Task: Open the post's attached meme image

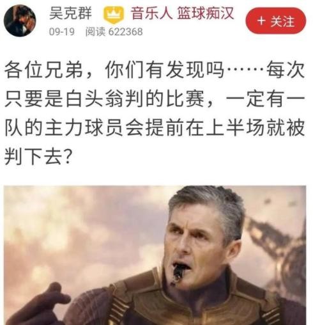Action: (155, 255)
